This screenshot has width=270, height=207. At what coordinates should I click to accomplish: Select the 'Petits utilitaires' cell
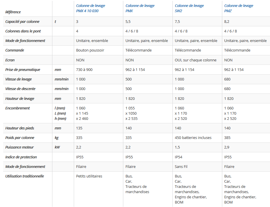pyautogui.click(x=89, y=176)
